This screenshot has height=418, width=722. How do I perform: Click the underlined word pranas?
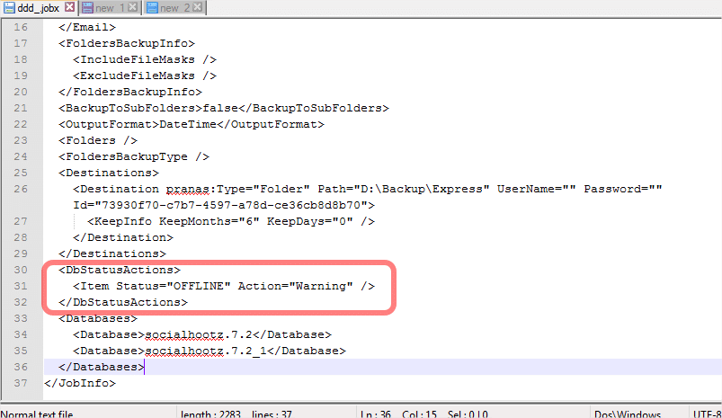point(188,189)
